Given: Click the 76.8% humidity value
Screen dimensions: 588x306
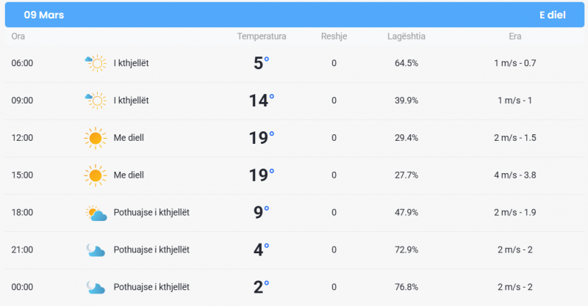Looking at the screenshot, I should 406,287.
